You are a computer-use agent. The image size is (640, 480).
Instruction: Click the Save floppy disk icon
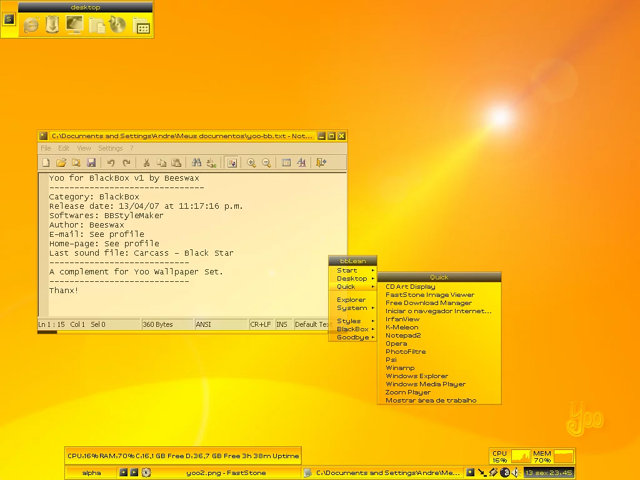click(x=91, y=163)
